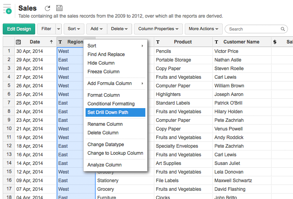
Task: Open the add-new menu icon at top left
Action: [7, 9]
